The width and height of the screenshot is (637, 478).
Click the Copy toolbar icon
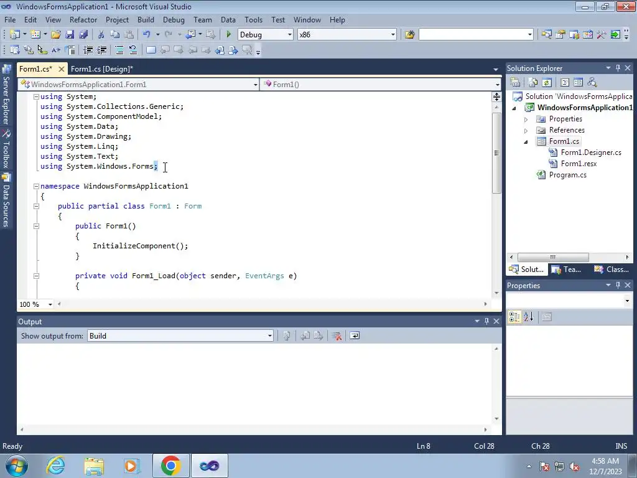115,35
